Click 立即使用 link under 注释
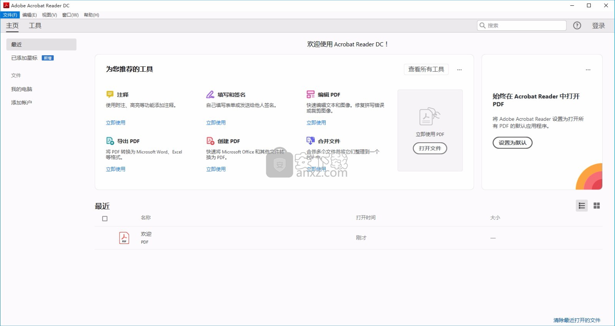Screen dimensions: 615x326 coord(116,123)
